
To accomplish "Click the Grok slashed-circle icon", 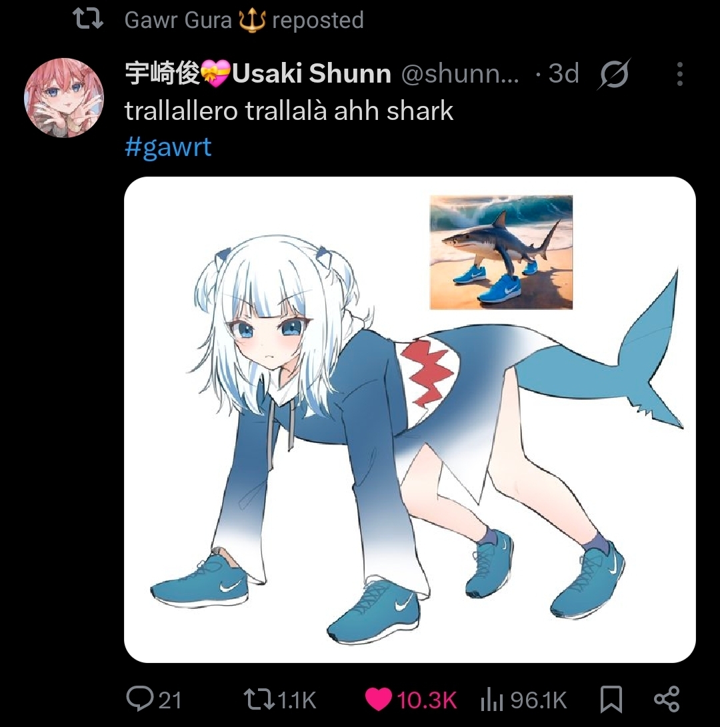I will [614, 74].
